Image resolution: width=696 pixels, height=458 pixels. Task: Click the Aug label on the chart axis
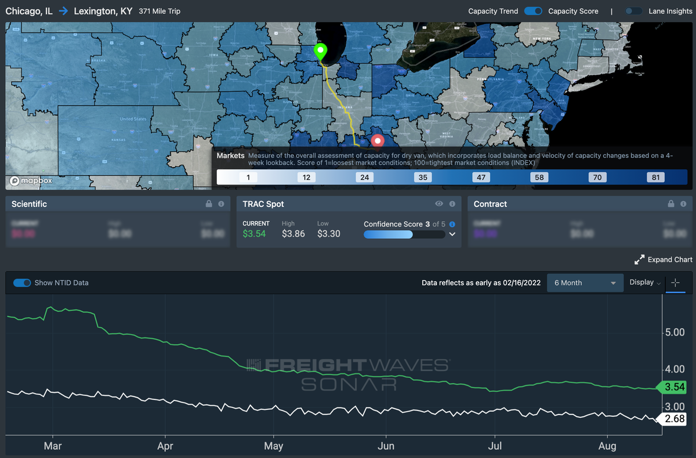607,446
